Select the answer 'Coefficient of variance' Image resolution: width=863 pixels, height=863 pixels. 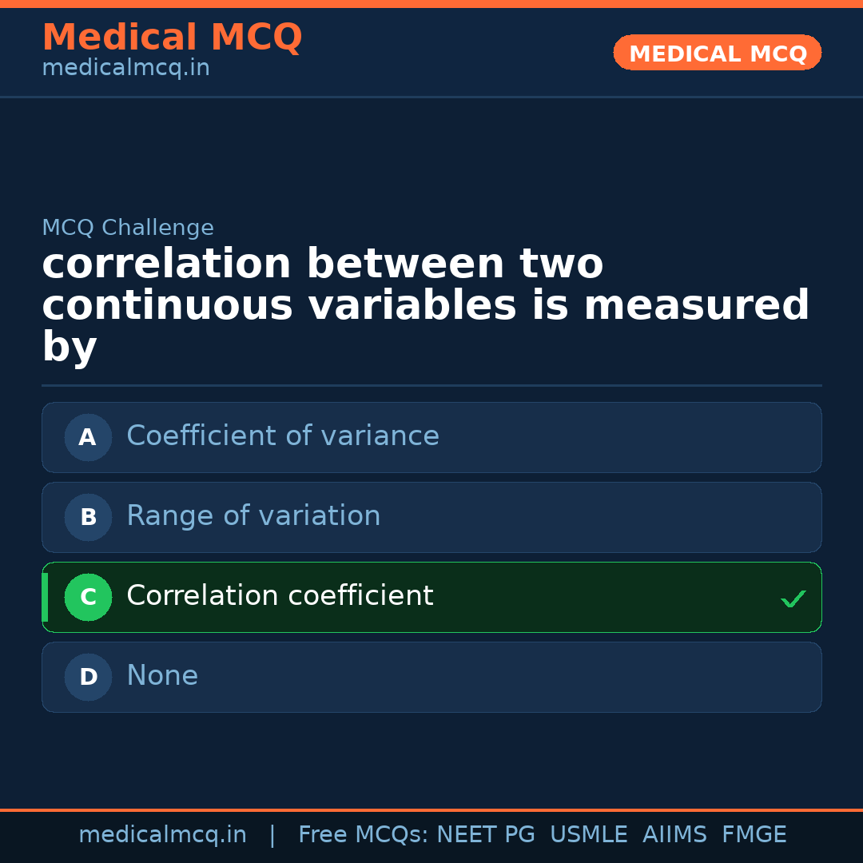click(283, 436)
